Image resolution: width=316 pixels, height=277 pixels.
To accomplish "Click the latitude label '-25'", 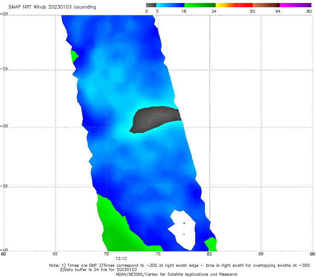I will [x=4, y=69].
